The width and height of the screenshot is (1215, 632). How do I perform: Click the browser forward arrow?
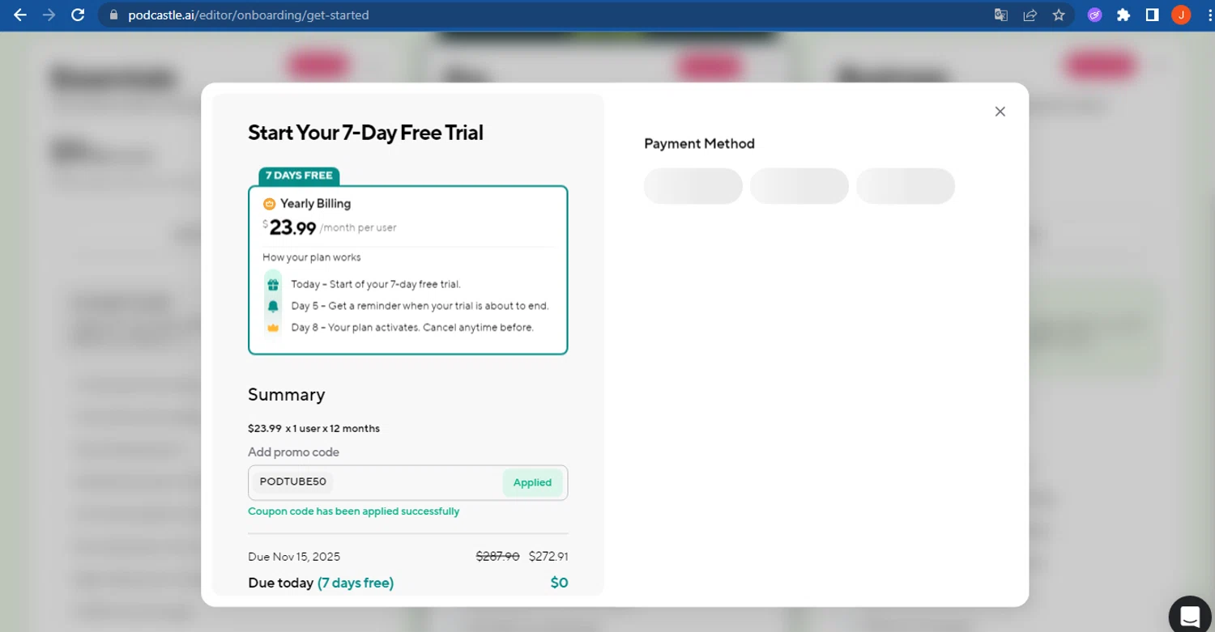pos(49,15)
